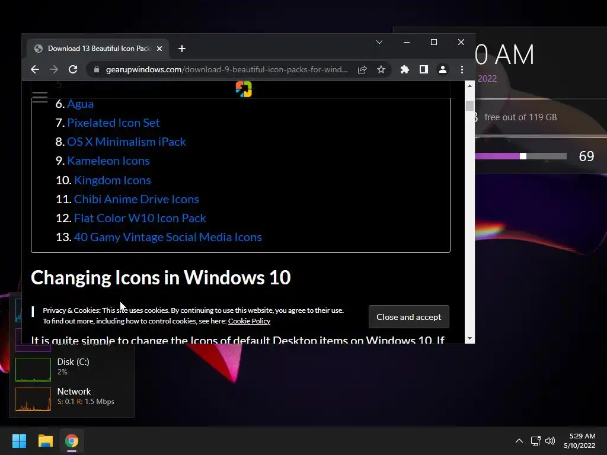
Task: Expand the tab search chevron
Action: coord(379,42)
